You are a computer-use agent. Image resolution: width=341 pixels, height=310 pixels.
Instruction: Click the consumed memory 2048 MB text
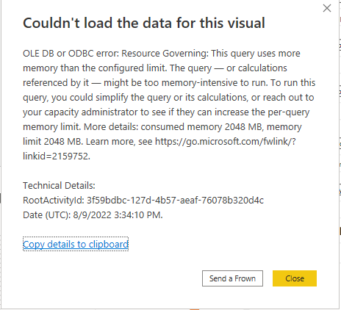[201, 126]
